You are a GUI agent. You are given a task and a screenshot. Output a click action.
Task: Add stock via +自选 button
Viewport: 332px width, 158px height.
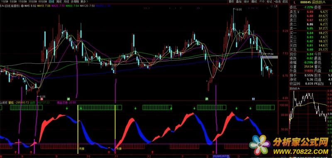pos(277,2)
